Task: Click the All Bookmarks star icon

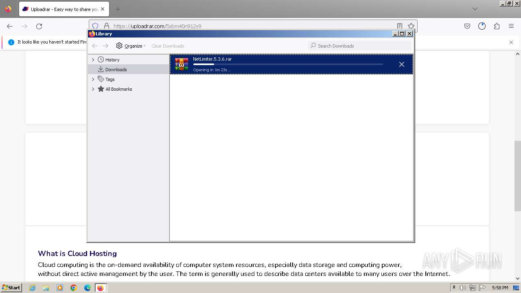Action: (x=101, y=89)
